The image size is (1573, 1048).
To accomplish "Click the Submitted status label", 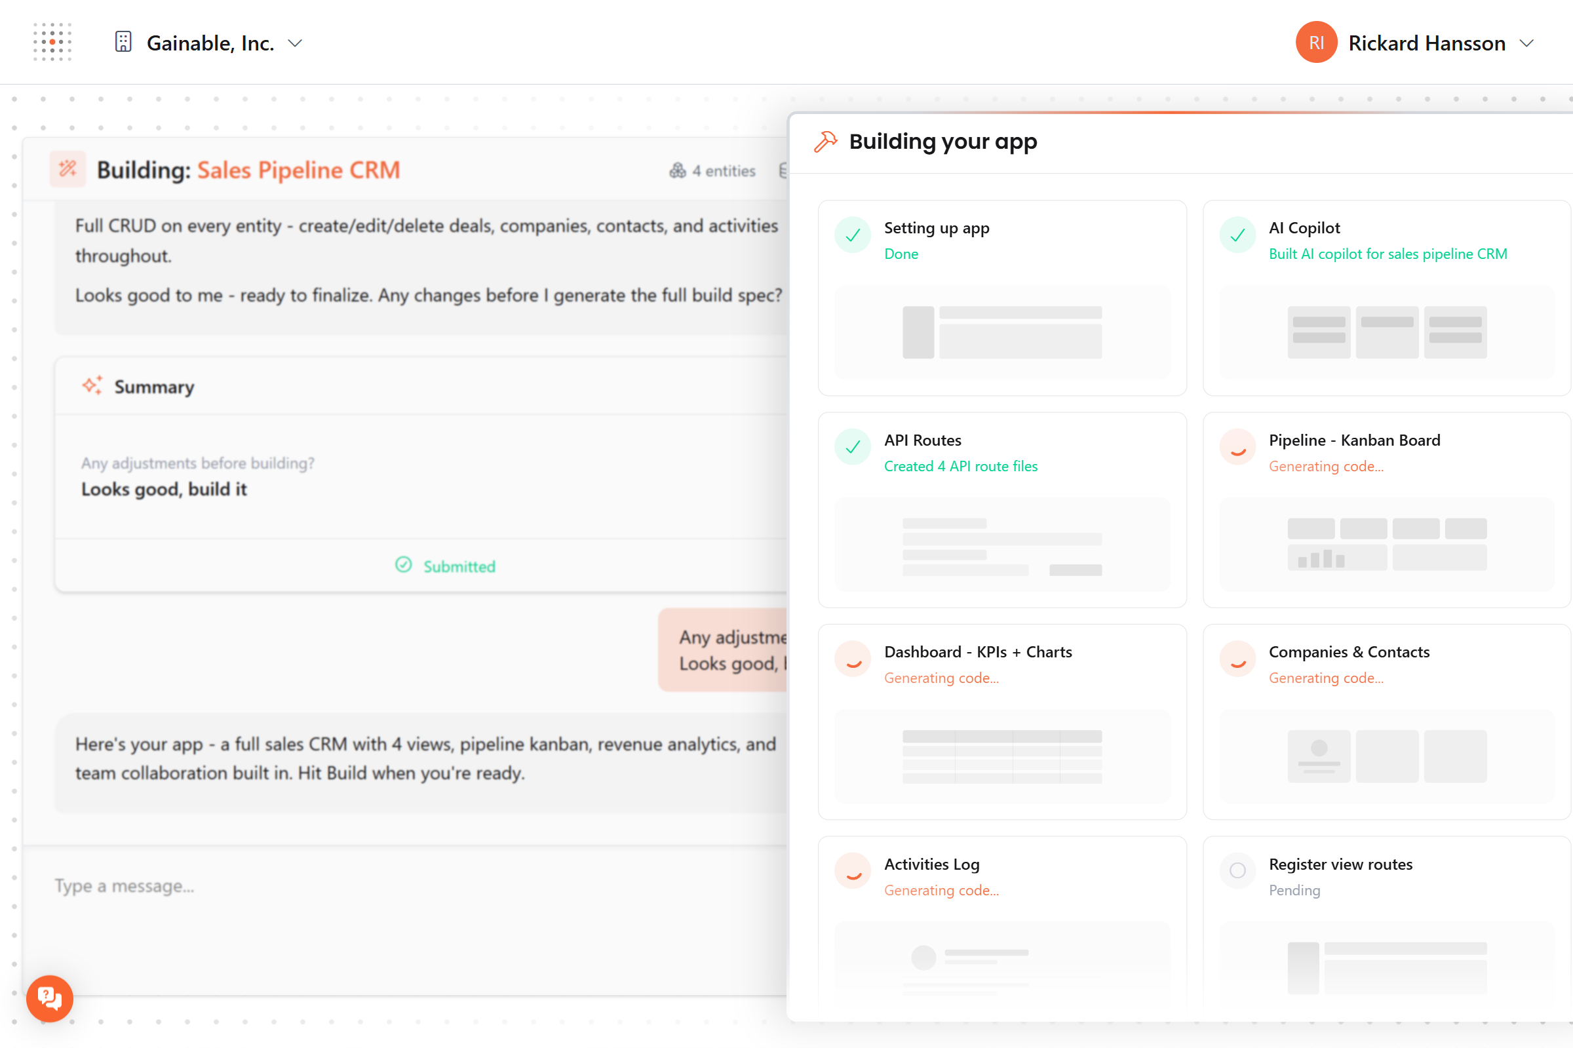I will [459, 566].
